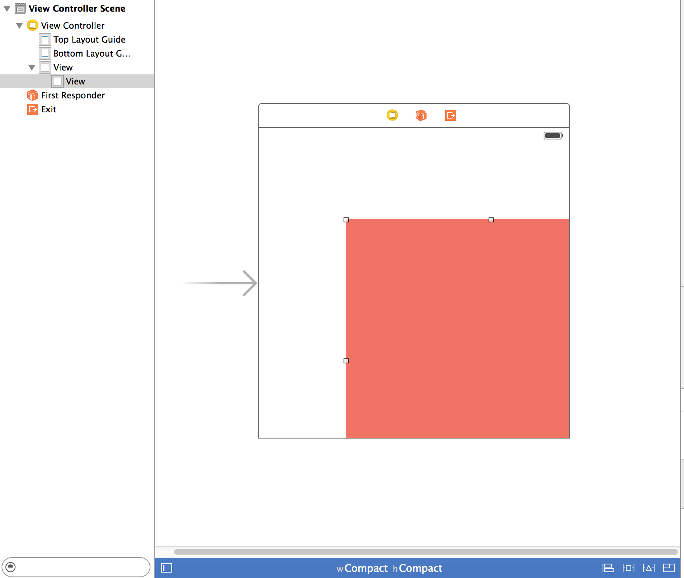Collapse the View Controller tree disclosure triangle
The height and width of the screenshot is (578, 684).
pos(19,25)
